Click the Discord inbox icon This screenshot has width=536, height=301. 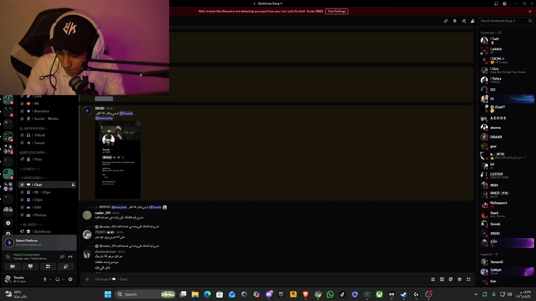click(x=496, y=4)
